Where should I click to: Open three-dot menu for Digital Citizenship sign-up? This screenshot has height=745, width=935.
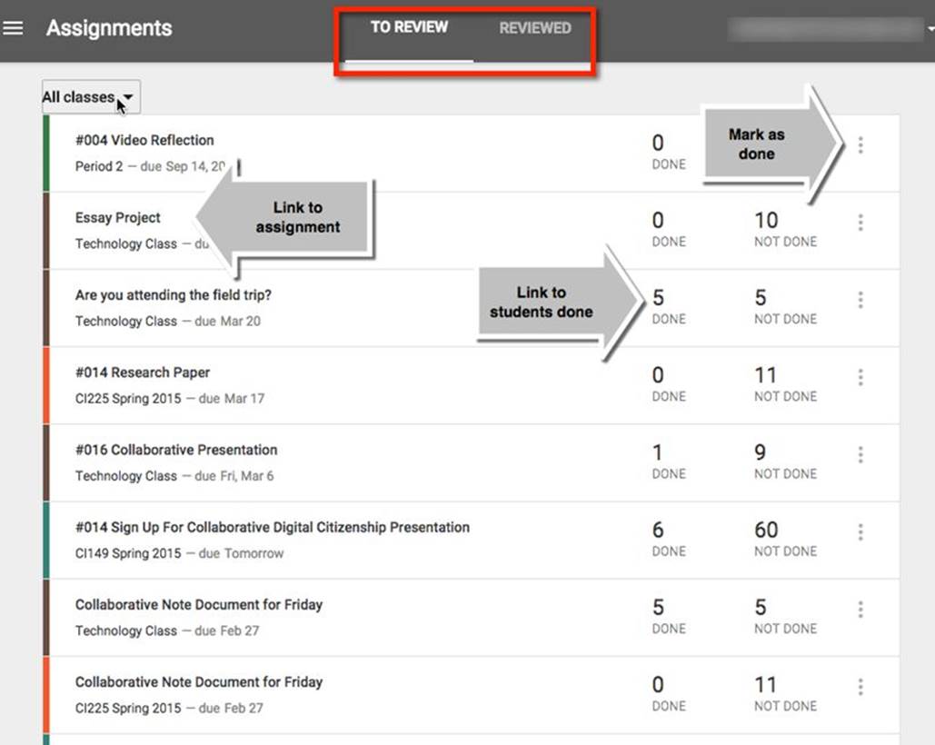click(860, 531)
